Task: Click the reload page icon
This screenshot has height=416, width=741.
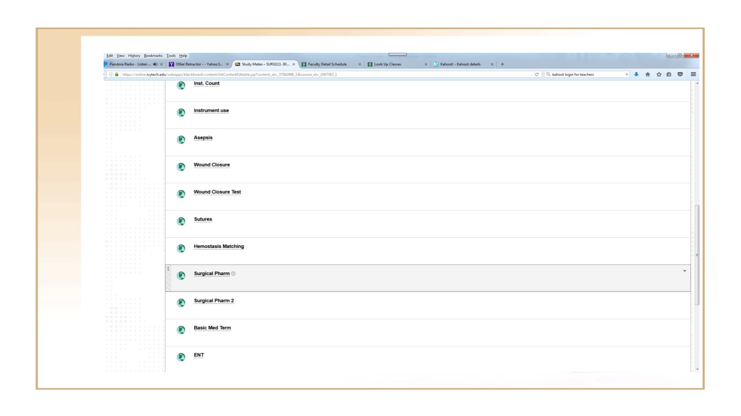Action: coord(537,74)
